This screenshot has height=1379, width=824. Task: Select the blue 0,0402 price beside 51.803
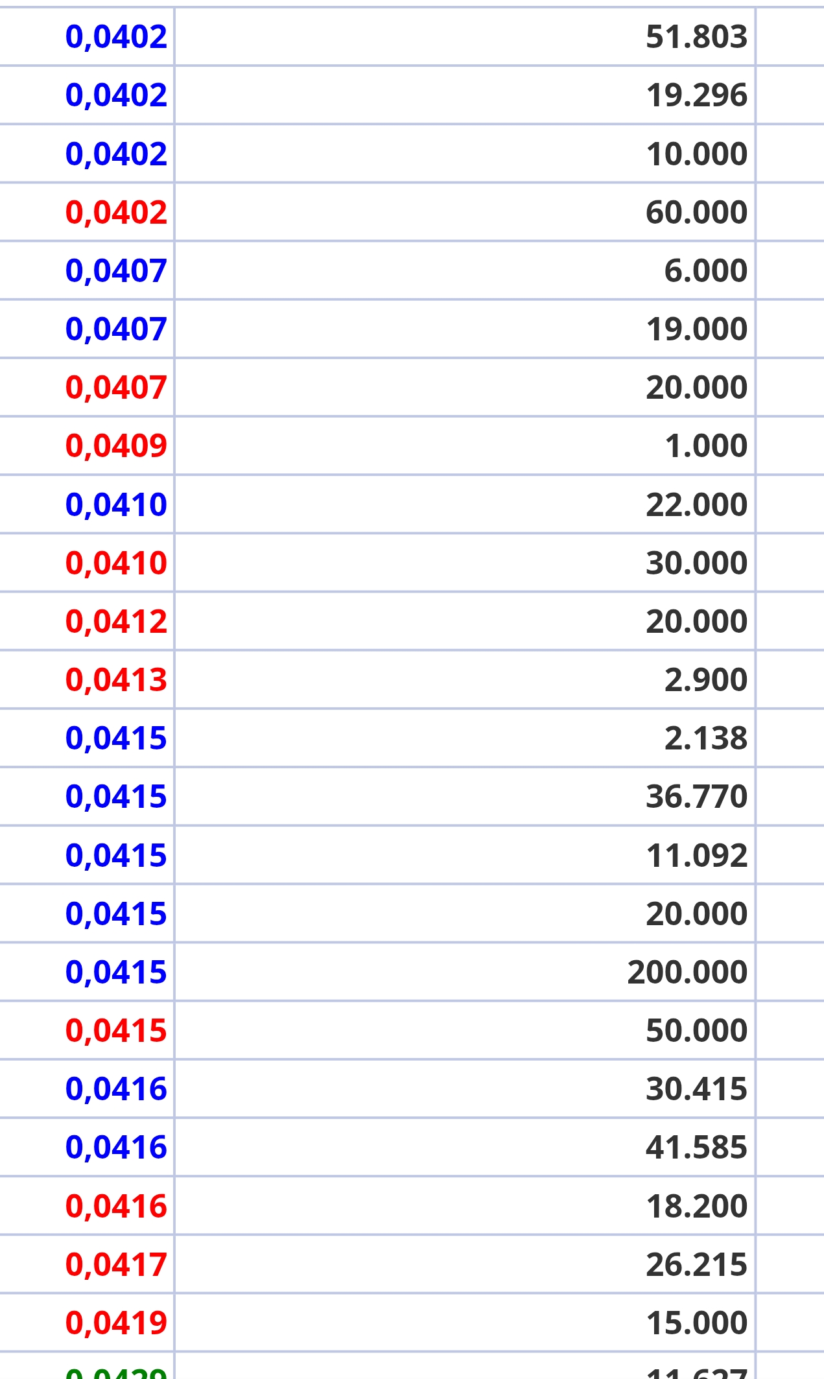tap(116, 37)
